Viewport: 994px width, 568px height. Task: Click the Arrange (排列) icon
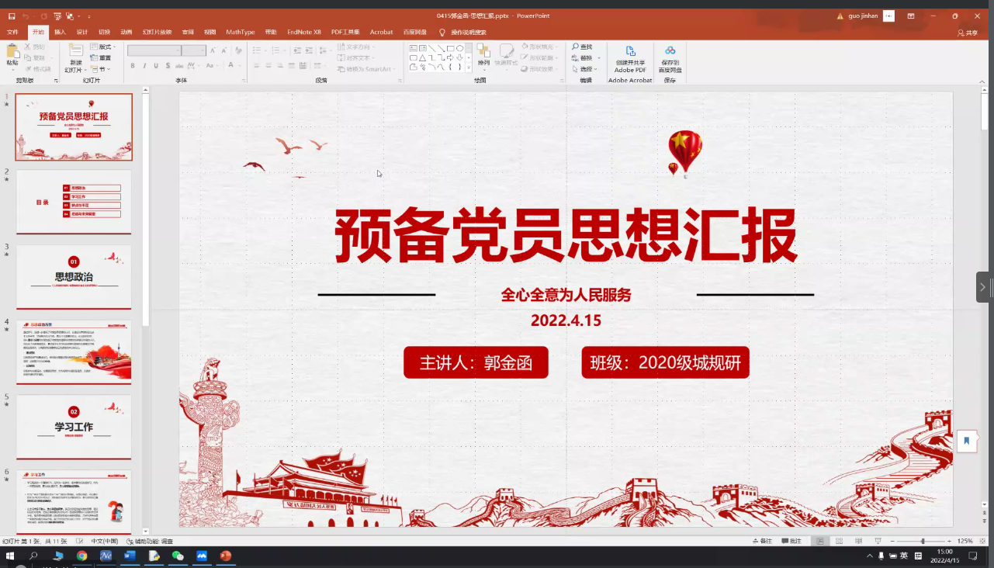point(483,52)
